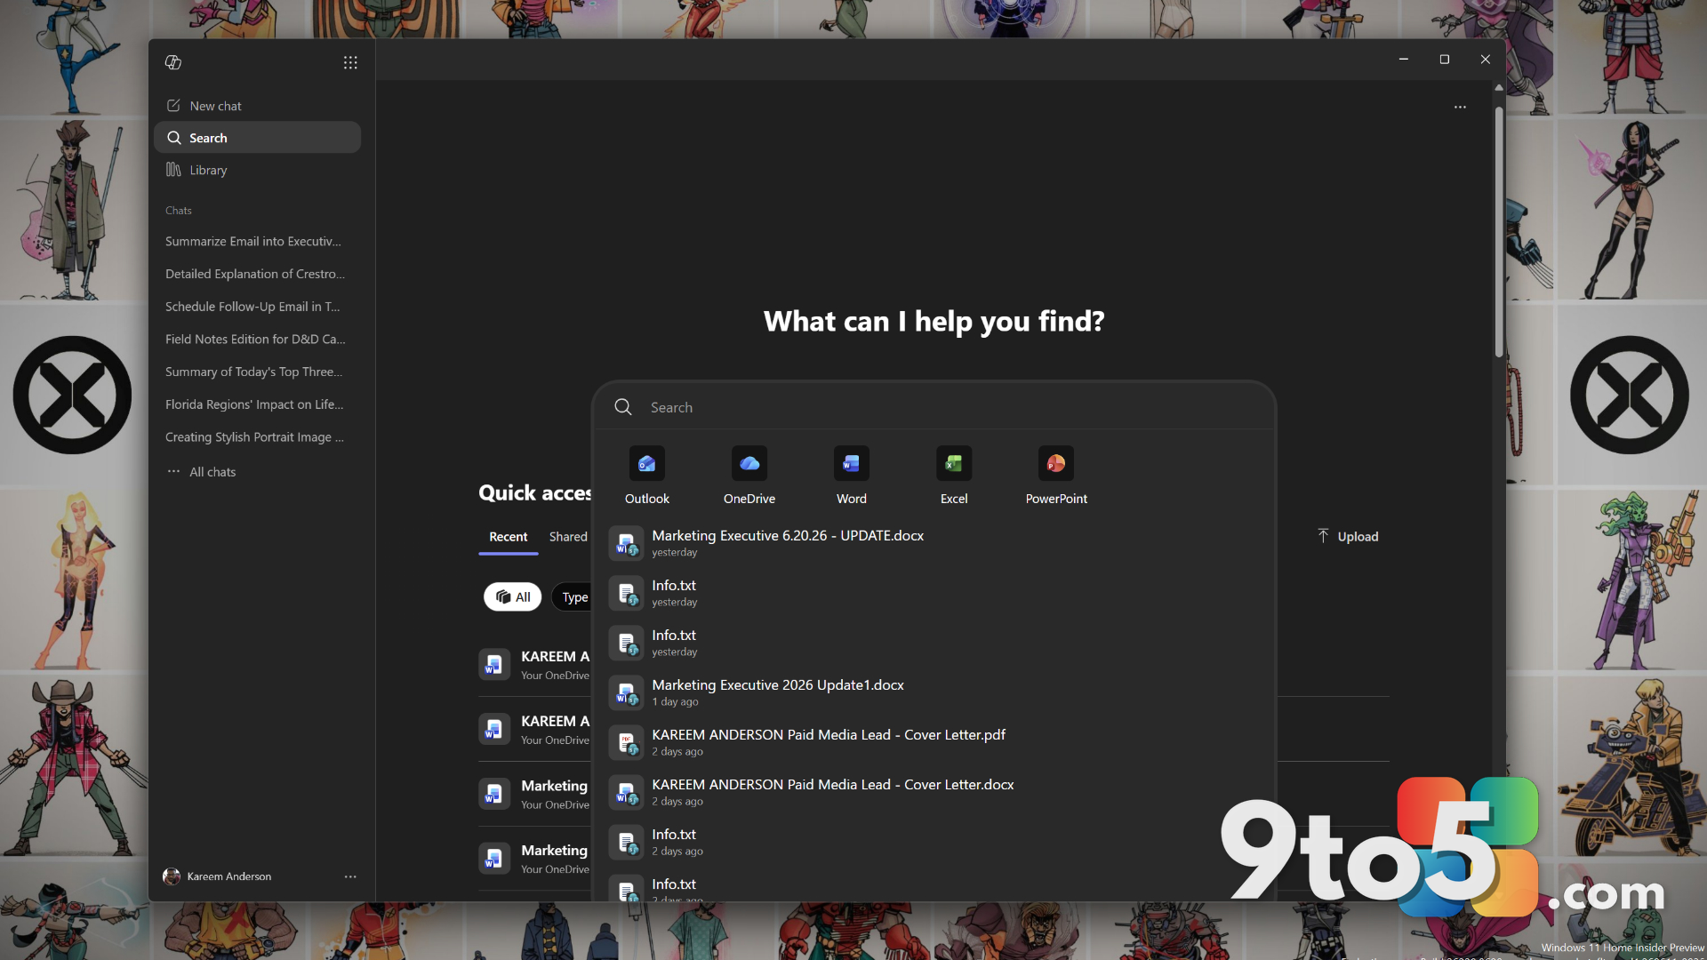Open chat Summarize Email into Executiv...
Screen dimensions: 1707x960
coord(253,241)
